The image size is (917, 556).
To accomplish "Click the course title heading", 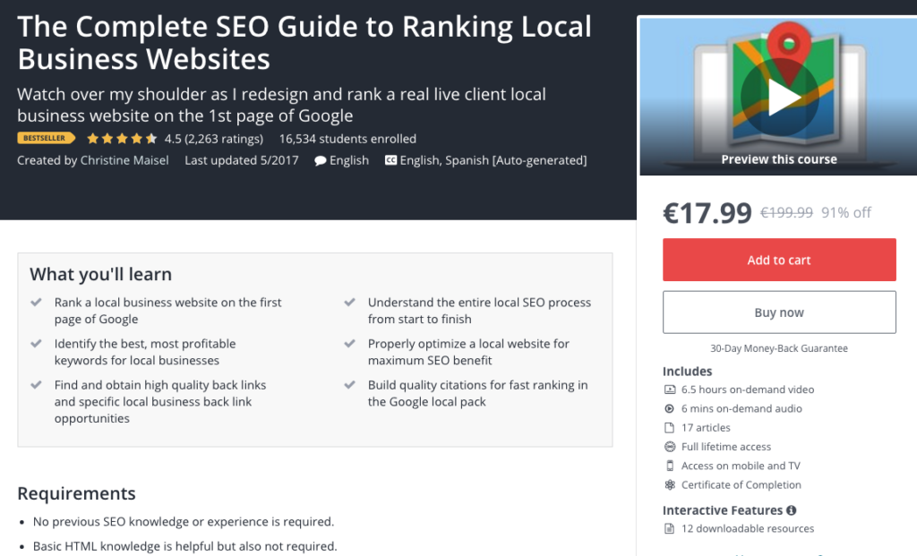I will click(304, 43).
